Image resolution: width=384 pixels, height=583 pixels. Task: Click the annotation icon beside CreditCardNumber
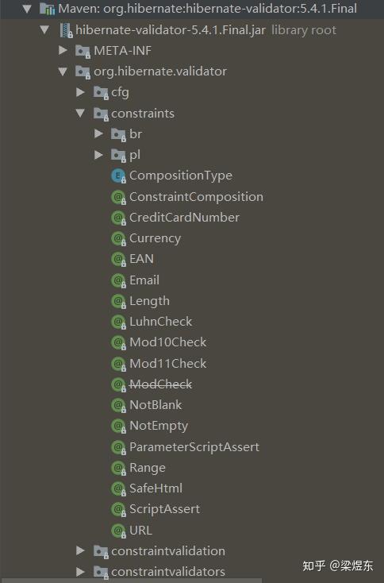click(118, 218)
